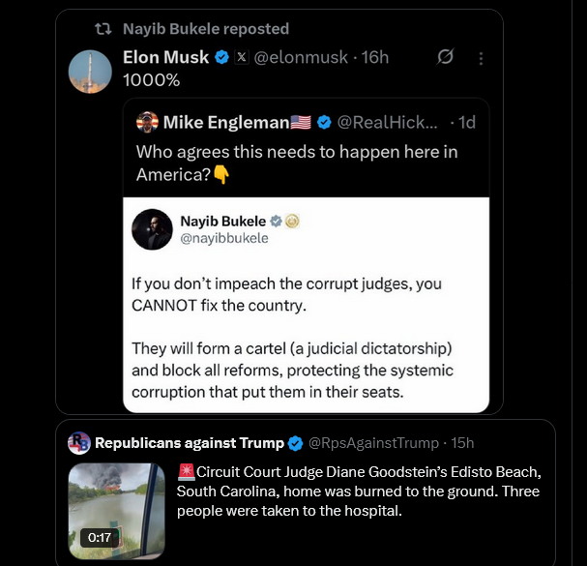Image resolution: width=587 pixels, height=566 pixels.
Task: Click the X affiliation badge beside Elon Musk
Action: click(242, 58)
